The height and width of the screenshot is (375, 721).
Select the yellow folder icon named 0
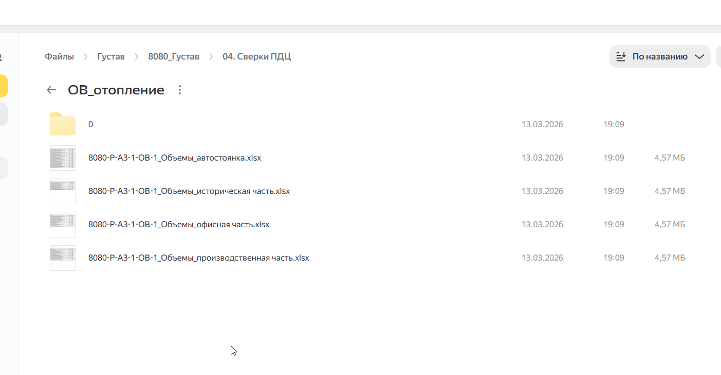pos(63,124)
